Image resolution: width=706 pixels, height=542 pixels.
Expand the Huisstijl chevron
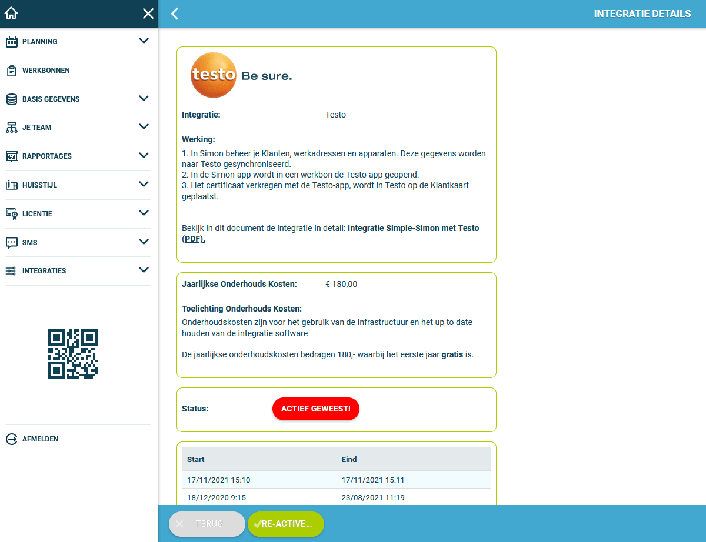144,184
